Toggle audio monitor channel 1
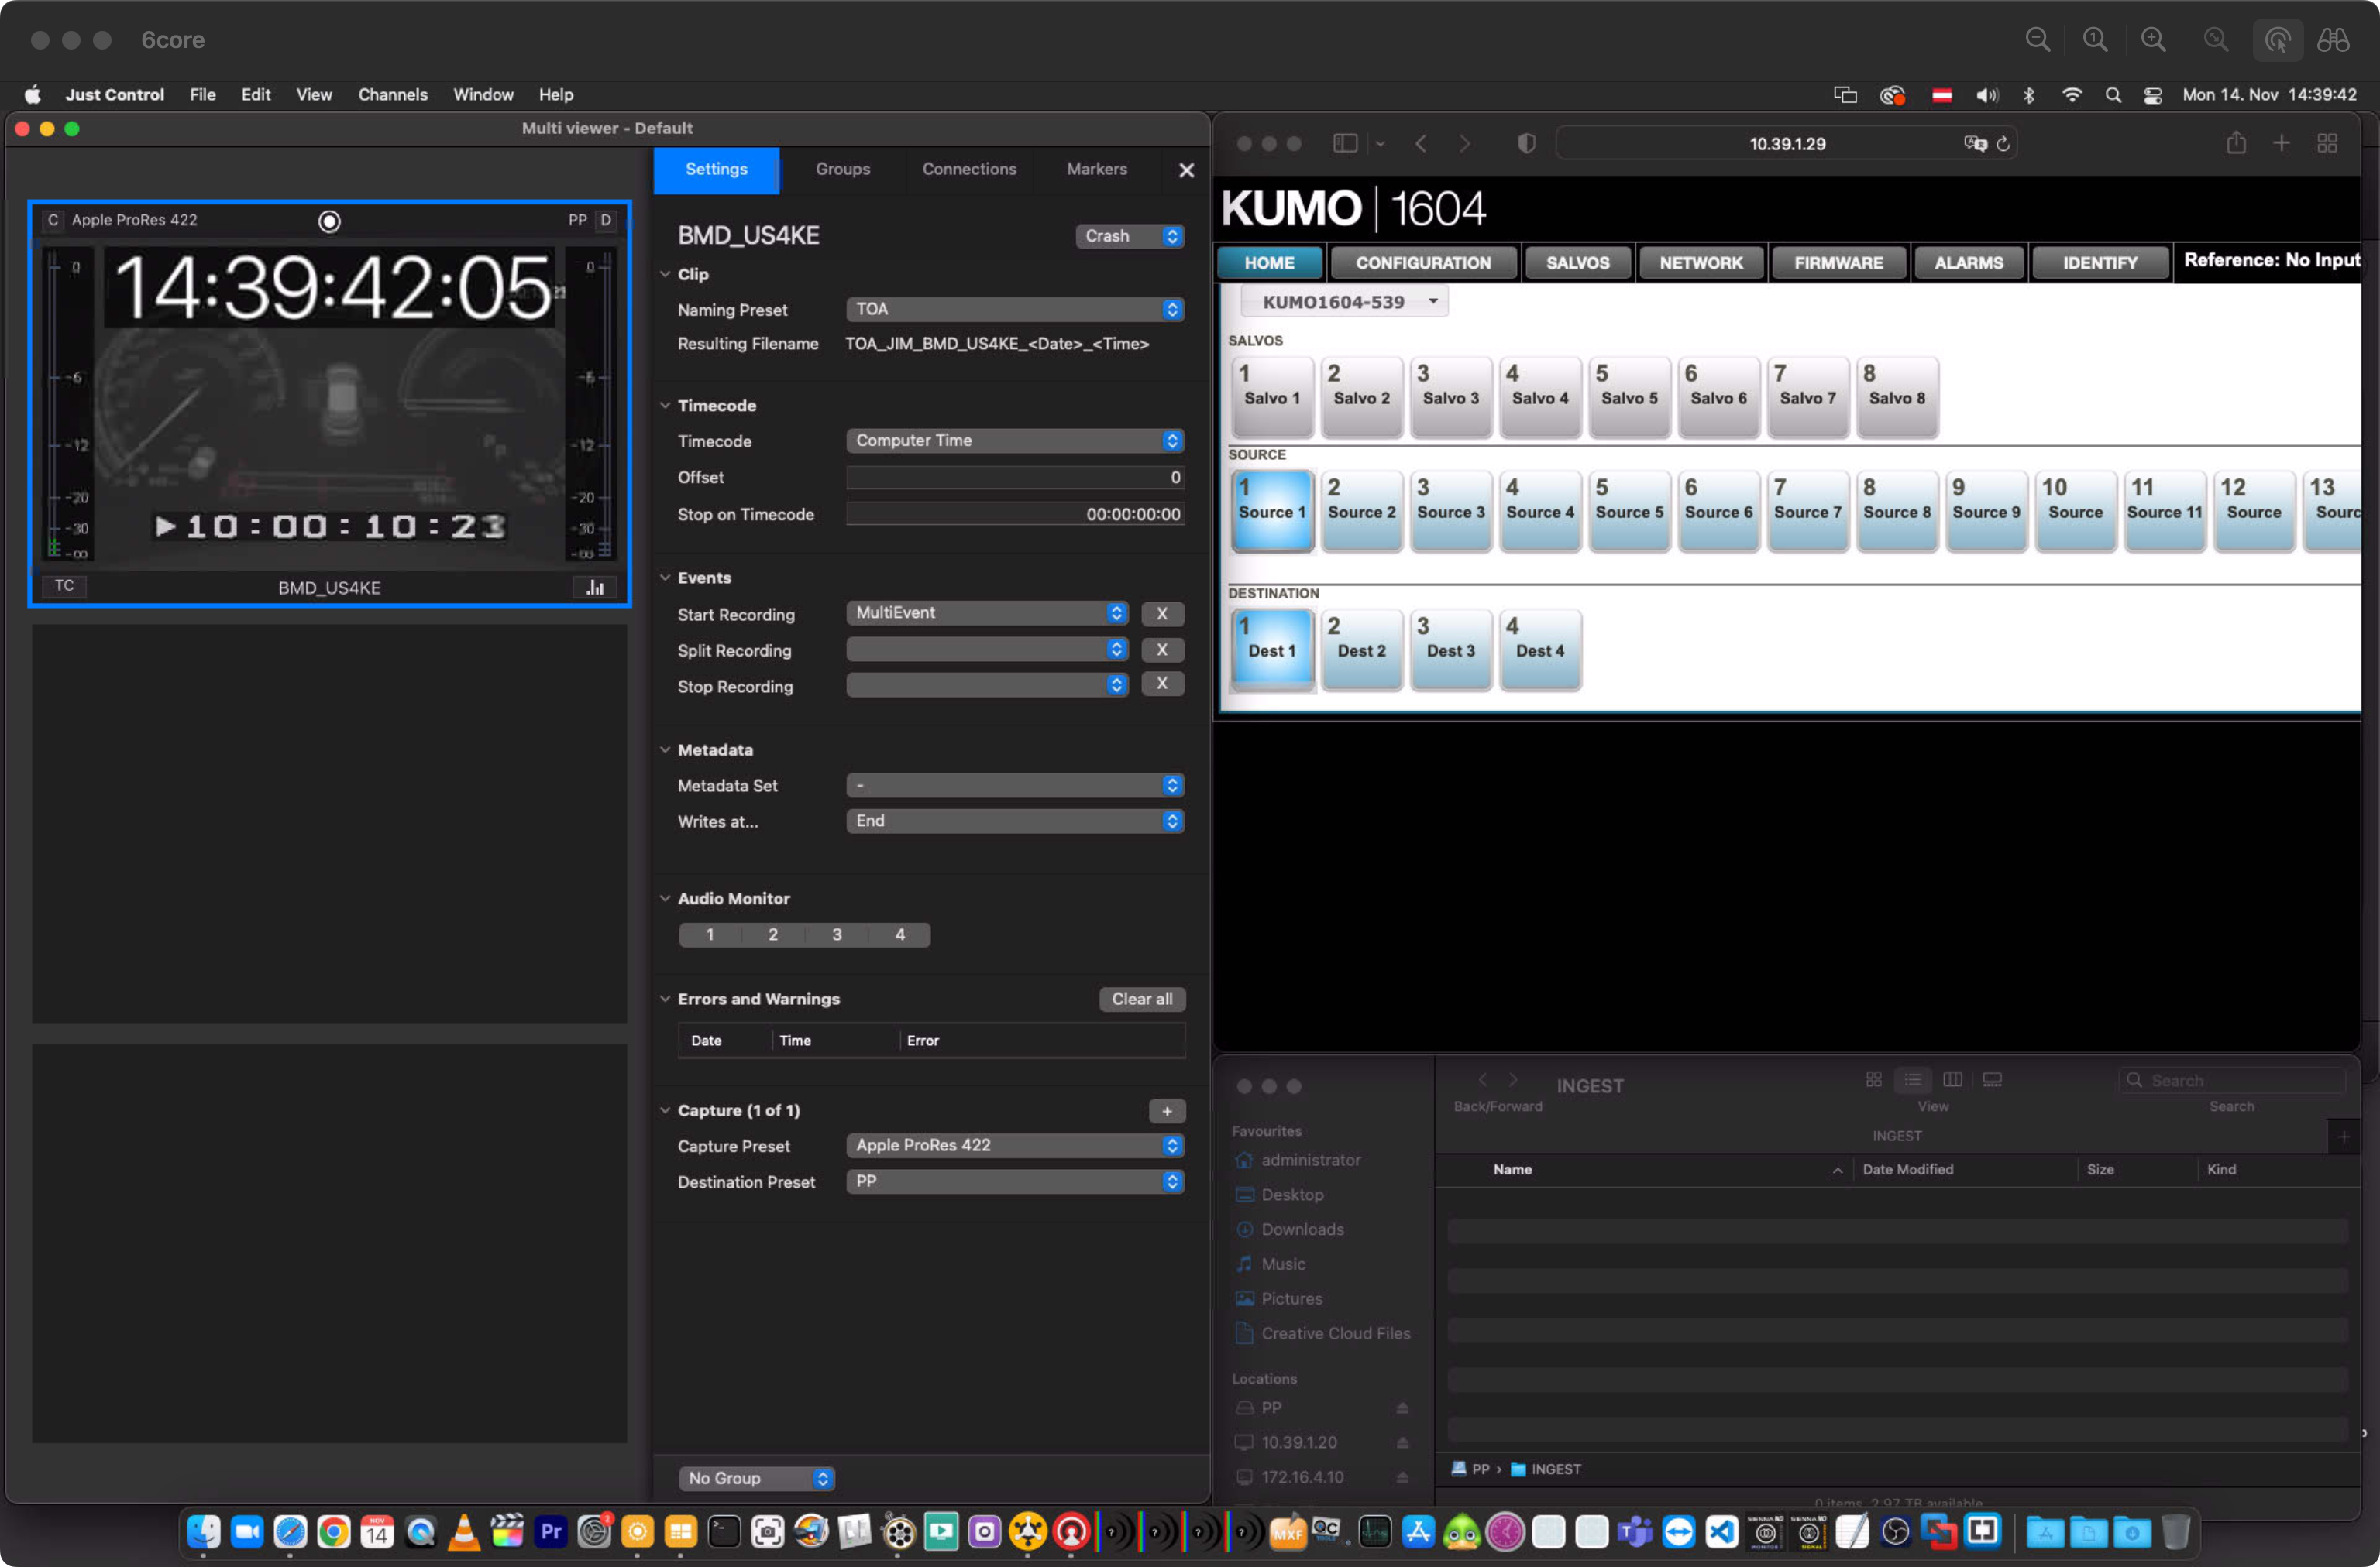 tap(710, 934)
